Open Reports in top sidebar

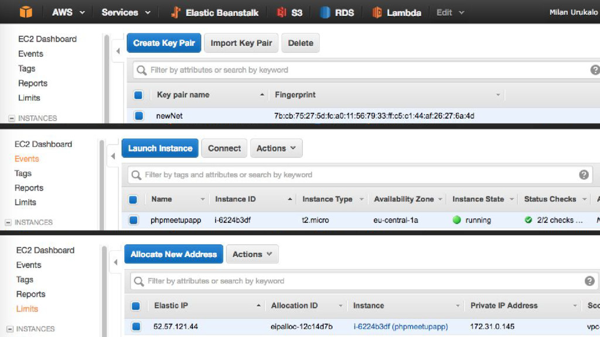pos(33,83)
